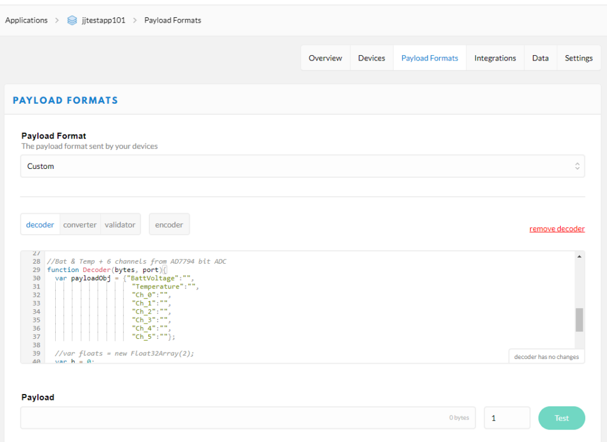Screen dimensions: 607x442
Task: Click the "Ch_3" line in code
Action: [x=151, y=320]
